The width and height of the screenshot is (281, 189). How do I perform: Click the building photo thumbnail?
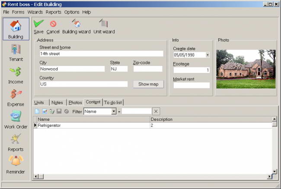(x=246, y=69)
